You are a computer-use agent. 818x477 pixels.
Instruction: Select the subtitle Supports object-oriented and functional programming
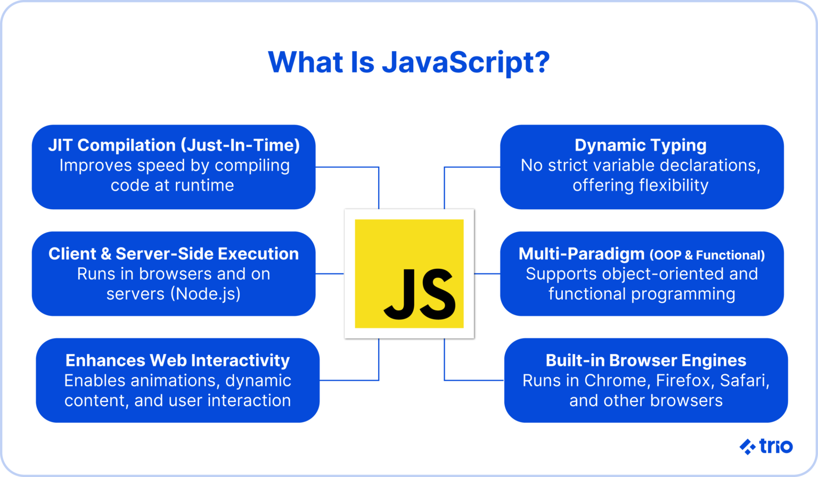[x=641, y=284]
